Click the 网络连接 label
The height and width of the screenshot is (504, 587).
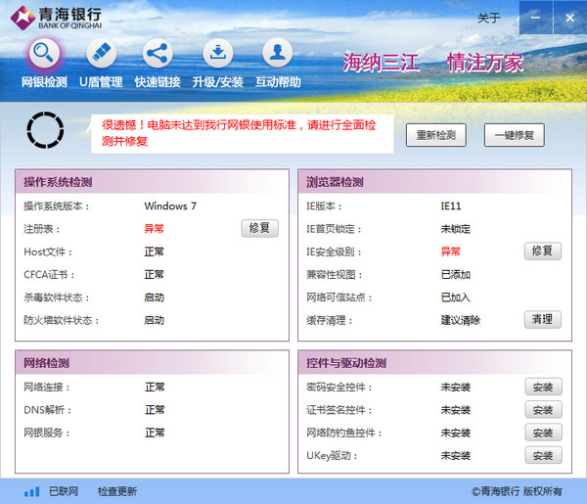point(47,387)
